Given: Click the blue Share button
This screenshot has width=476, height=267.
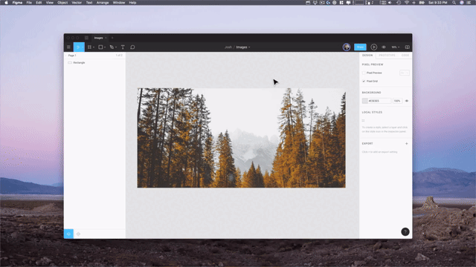Looking at the screenshot, I should [360, 47].
